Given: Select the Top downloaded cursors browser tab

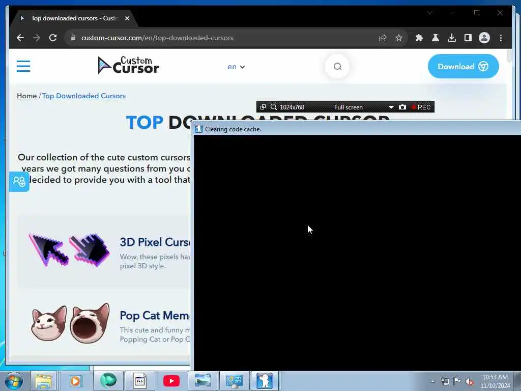Looking at the screenshot, I should coord(74,18).
